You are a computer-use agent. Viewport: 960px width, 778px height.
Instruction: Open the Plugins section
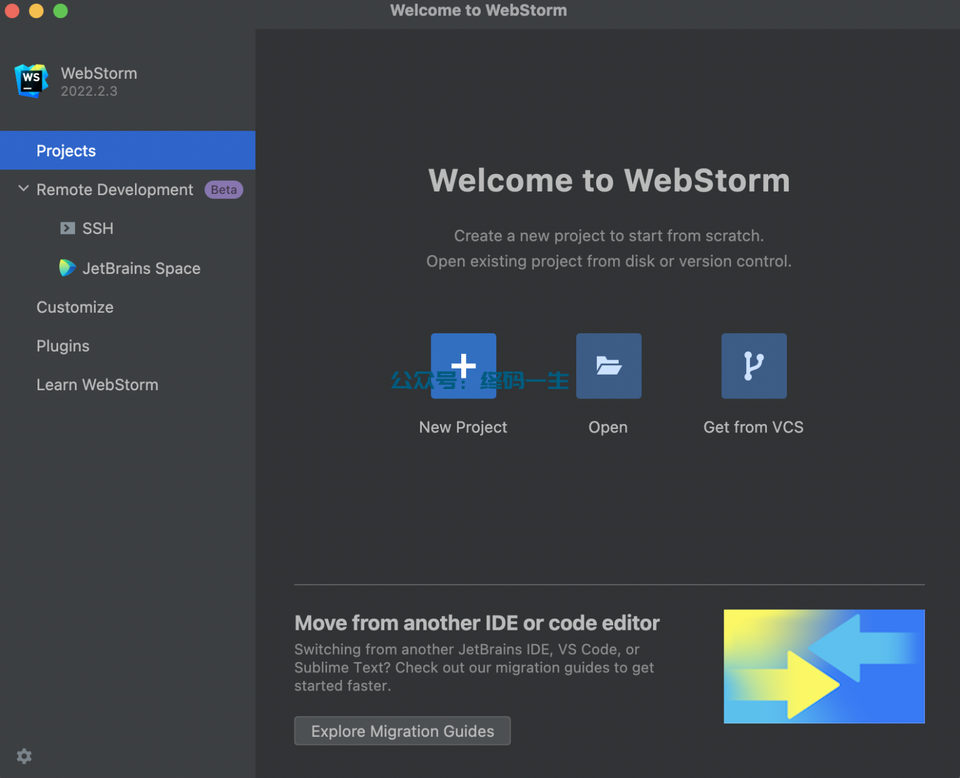[x=62, y=345]
